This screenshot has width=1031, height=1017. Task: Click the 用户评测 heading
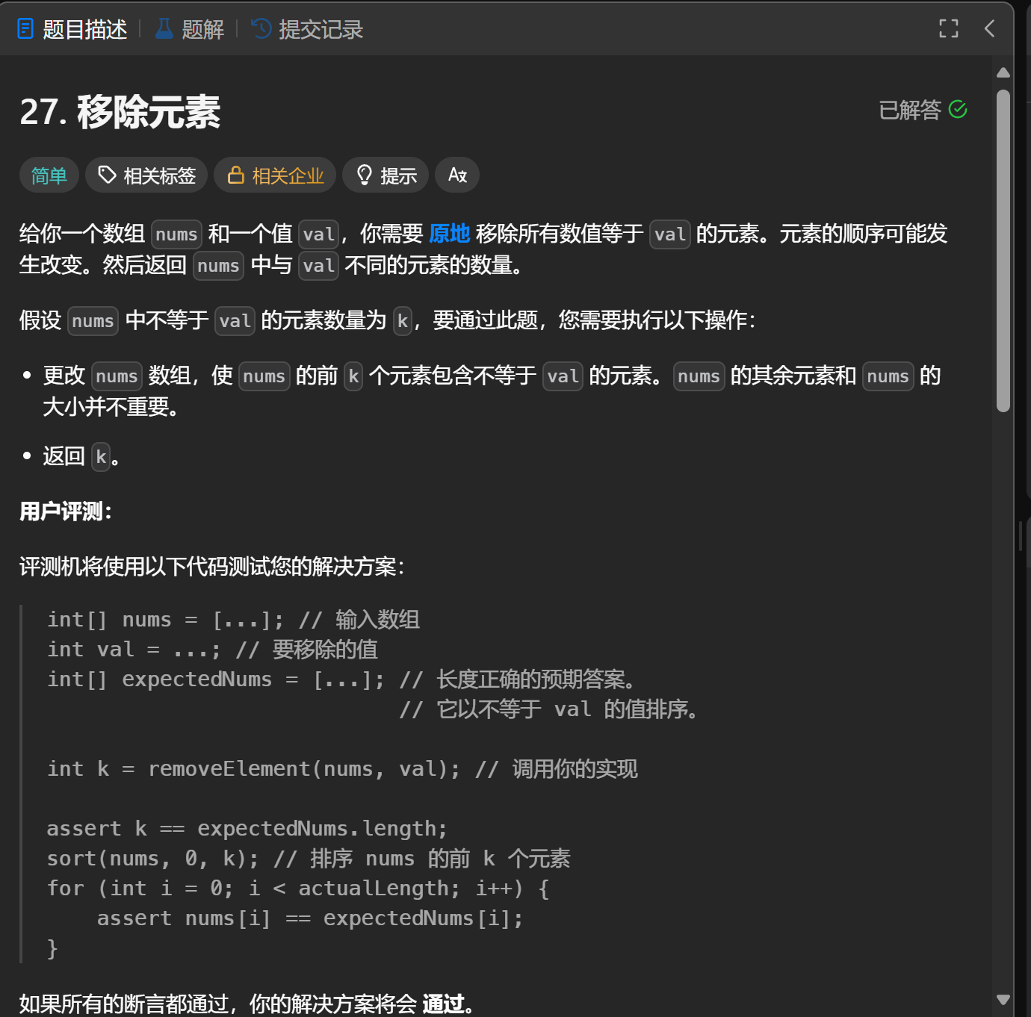click(x=66, y=511)
